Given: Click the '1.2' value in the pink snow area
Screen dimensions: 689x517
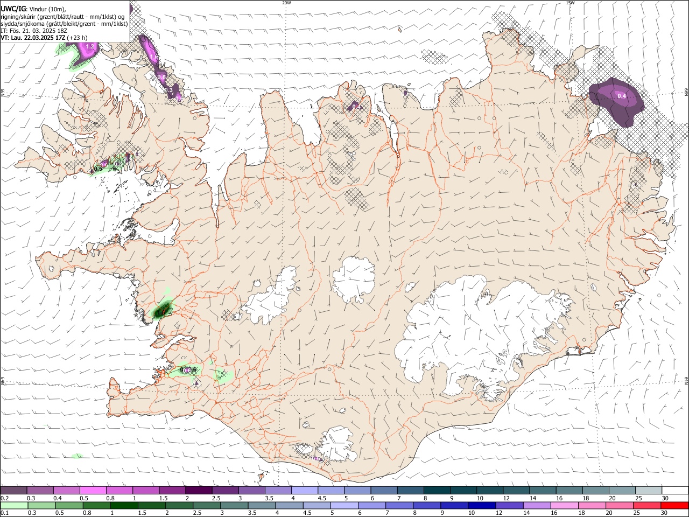Looking at the screenshot, I should tap(90, 47).
